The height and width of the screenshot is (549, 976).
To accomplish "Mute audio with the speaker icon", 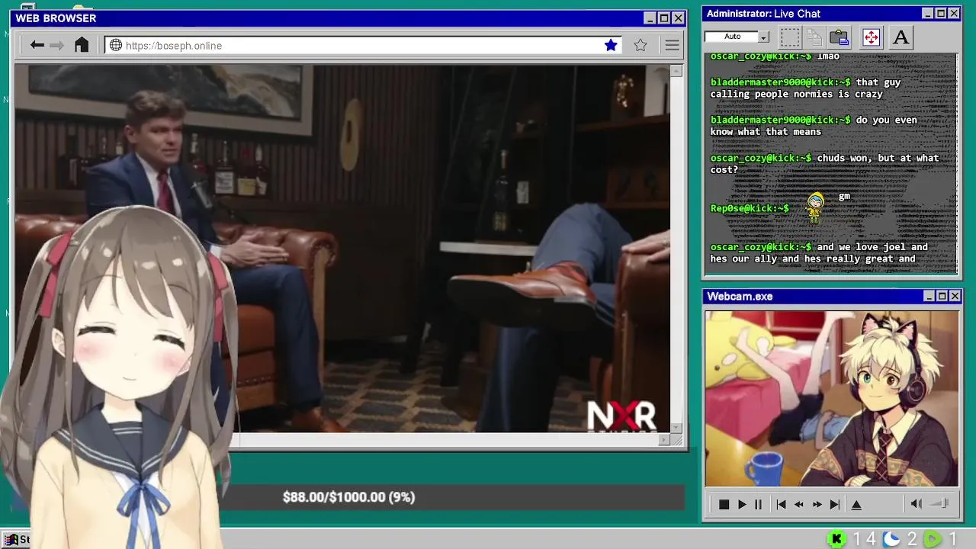I will pos(917,503).
